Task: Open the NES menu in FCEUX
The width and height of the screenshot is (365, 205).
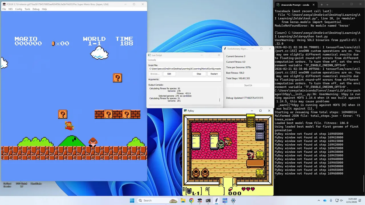Action: click(x=11, y=9)
